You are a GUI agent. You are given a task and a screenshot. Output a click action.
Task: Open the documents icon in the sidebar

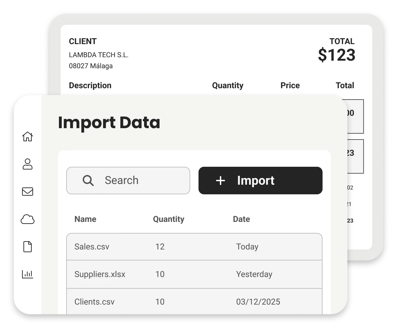[x=28, y=247]
